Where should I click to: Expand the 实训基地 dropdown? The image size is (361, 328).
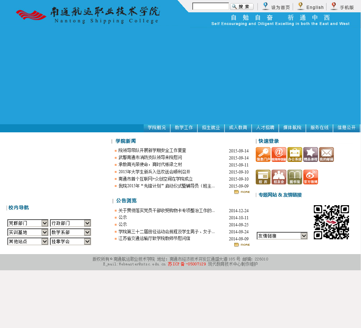28,232
